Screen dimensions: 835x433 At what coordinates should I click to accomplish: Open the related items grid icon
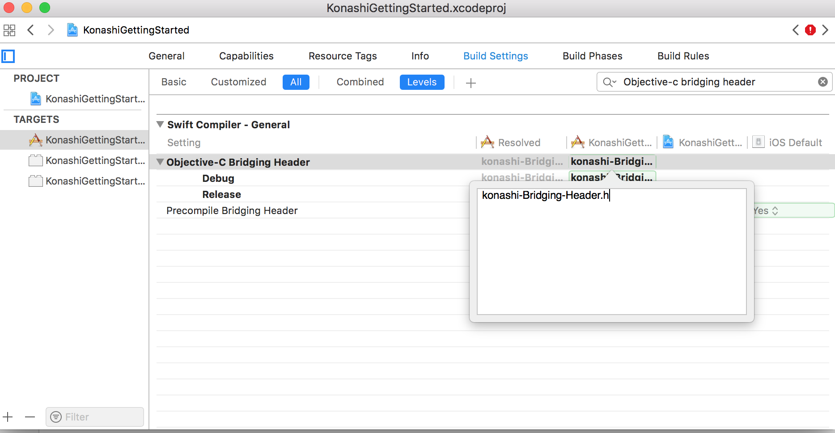[9, 30]
